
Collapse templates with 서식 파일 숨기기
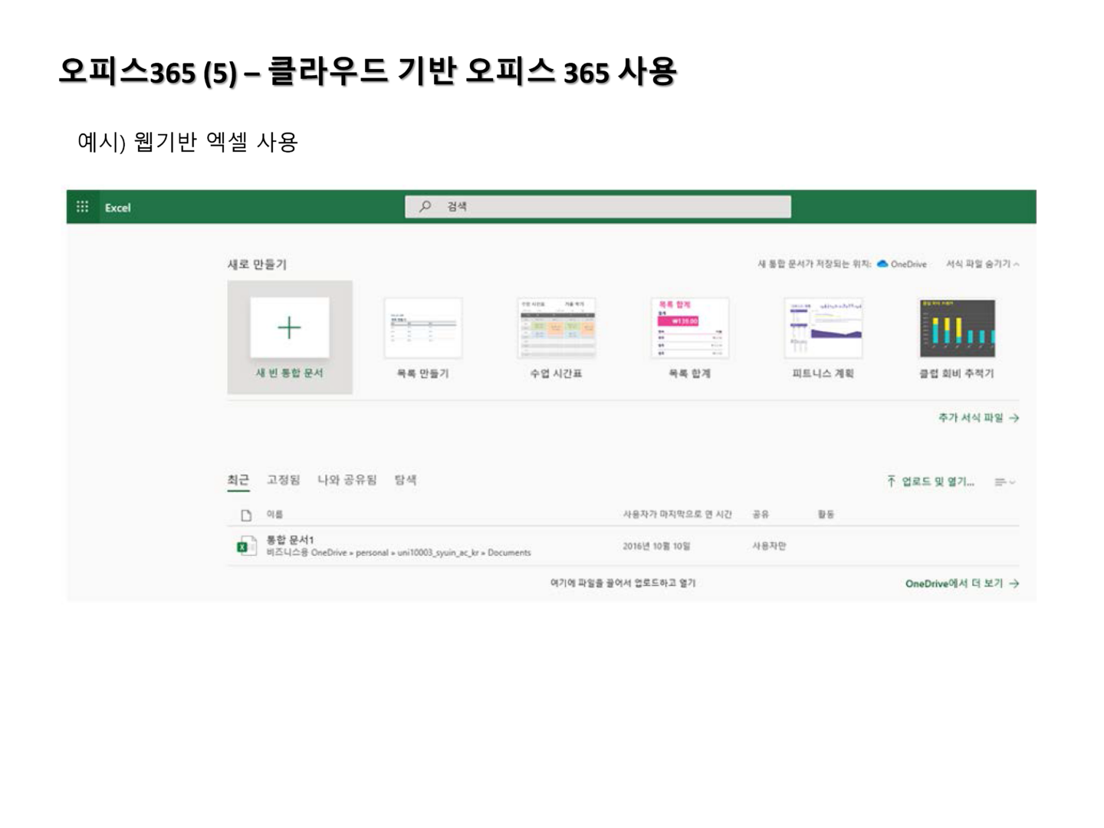[x=982, y=264]
